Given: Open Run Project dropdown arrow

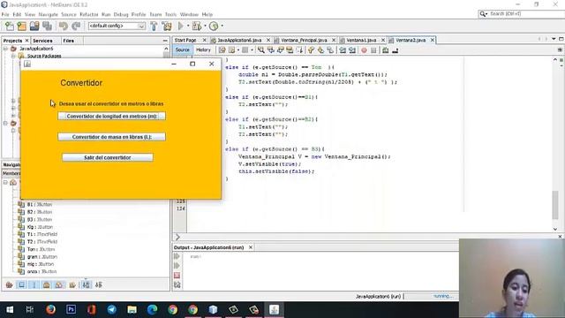Looking at the screenshot, I should tap(188, 26).
